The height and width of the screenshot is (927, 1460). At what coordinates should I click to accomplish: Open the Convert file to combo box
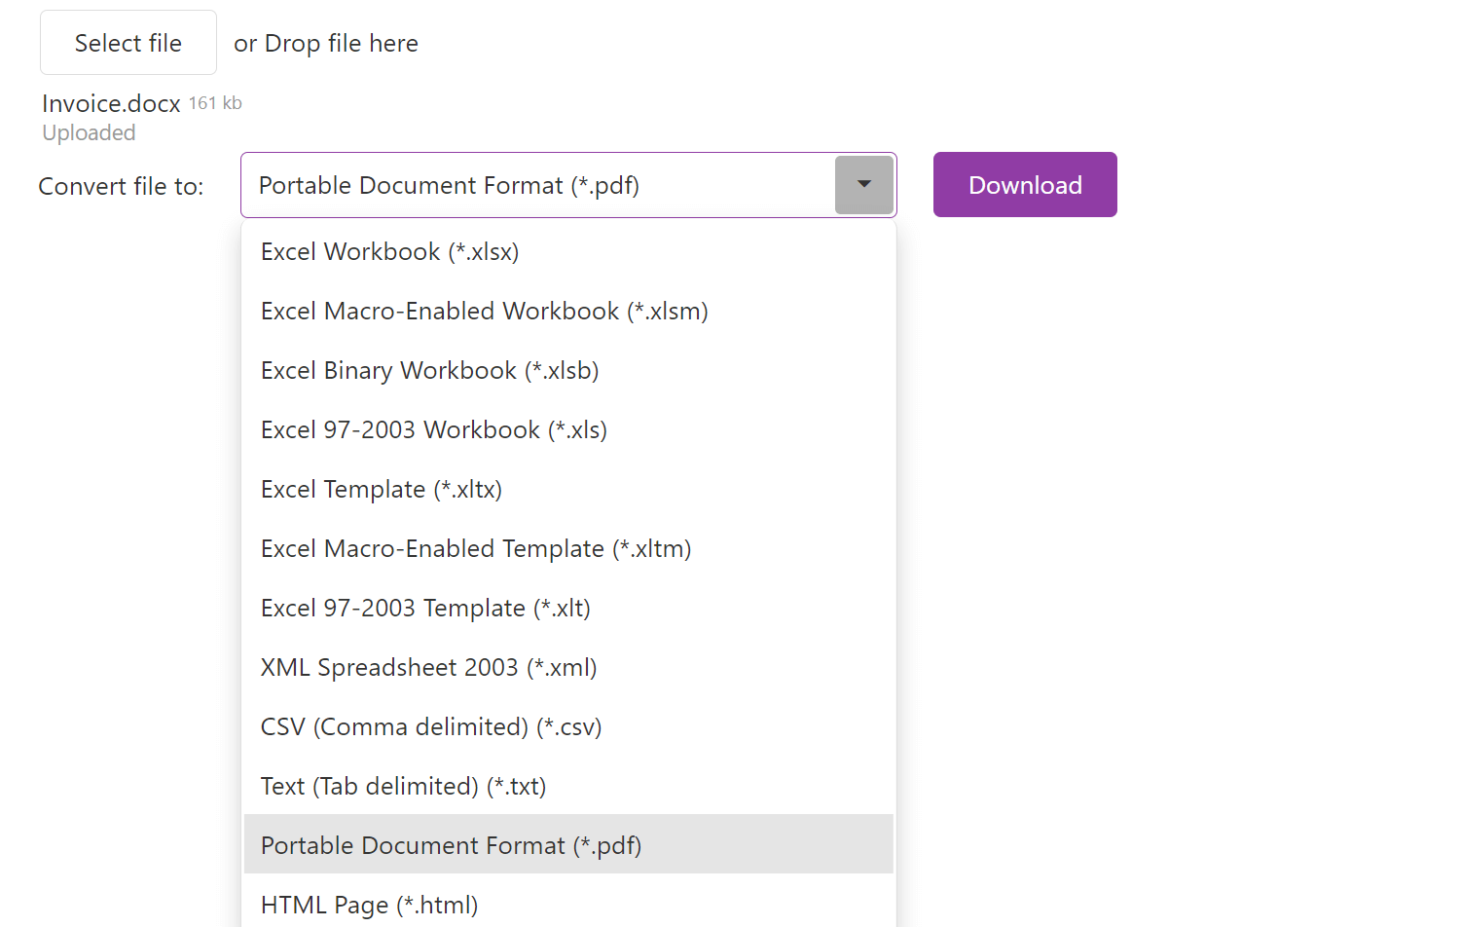pyautogui.click(x=537, y=185)
